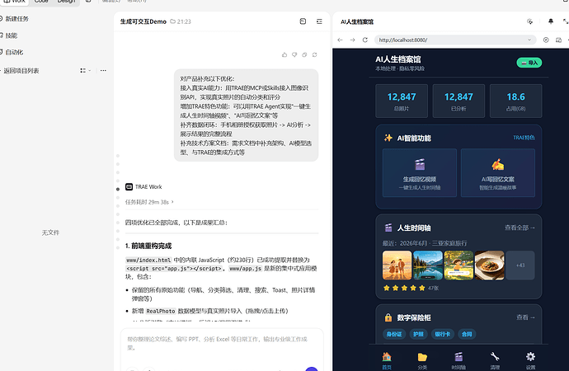569x371 pixels.
Task: Click the folder icon by 21:23
Action: pyautogui.click(x=172, y=21)
